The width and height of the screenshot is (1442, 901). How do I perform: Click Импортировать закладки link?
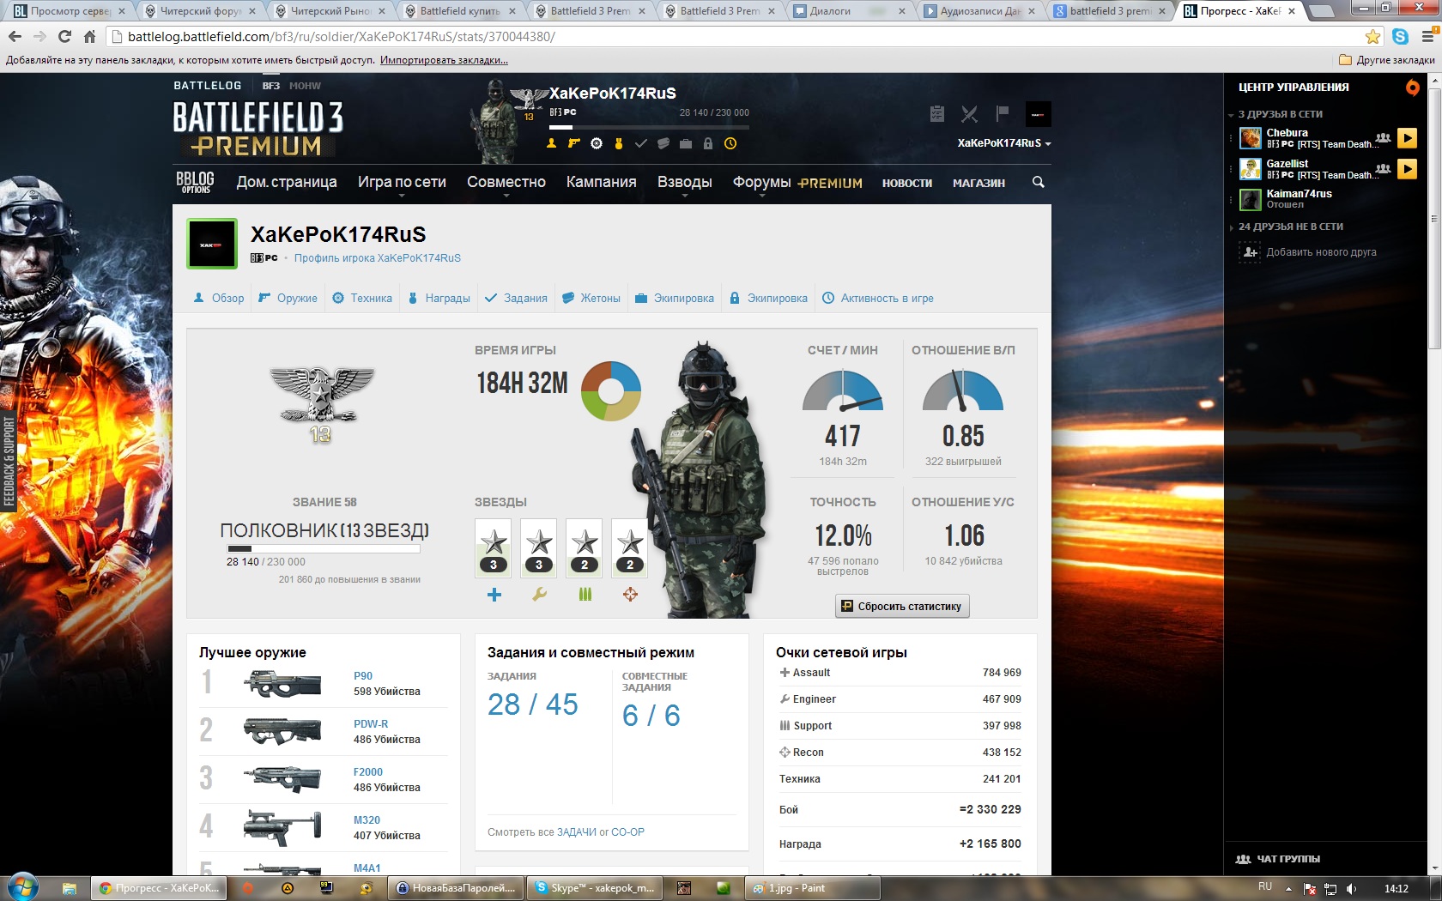(444, 60)
